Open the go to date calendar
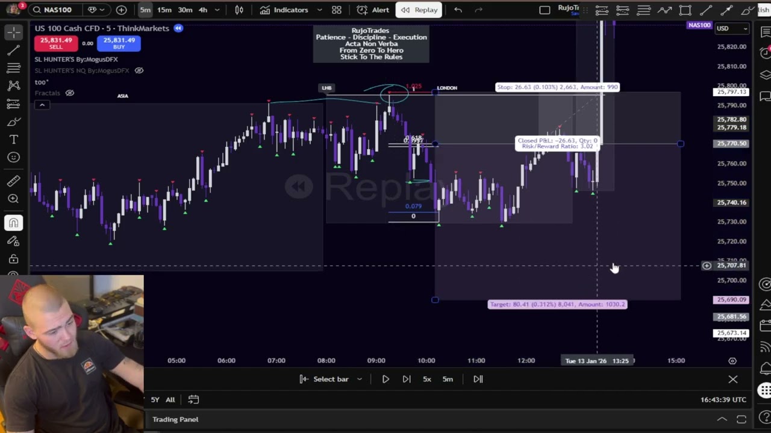 click(193, 399)
